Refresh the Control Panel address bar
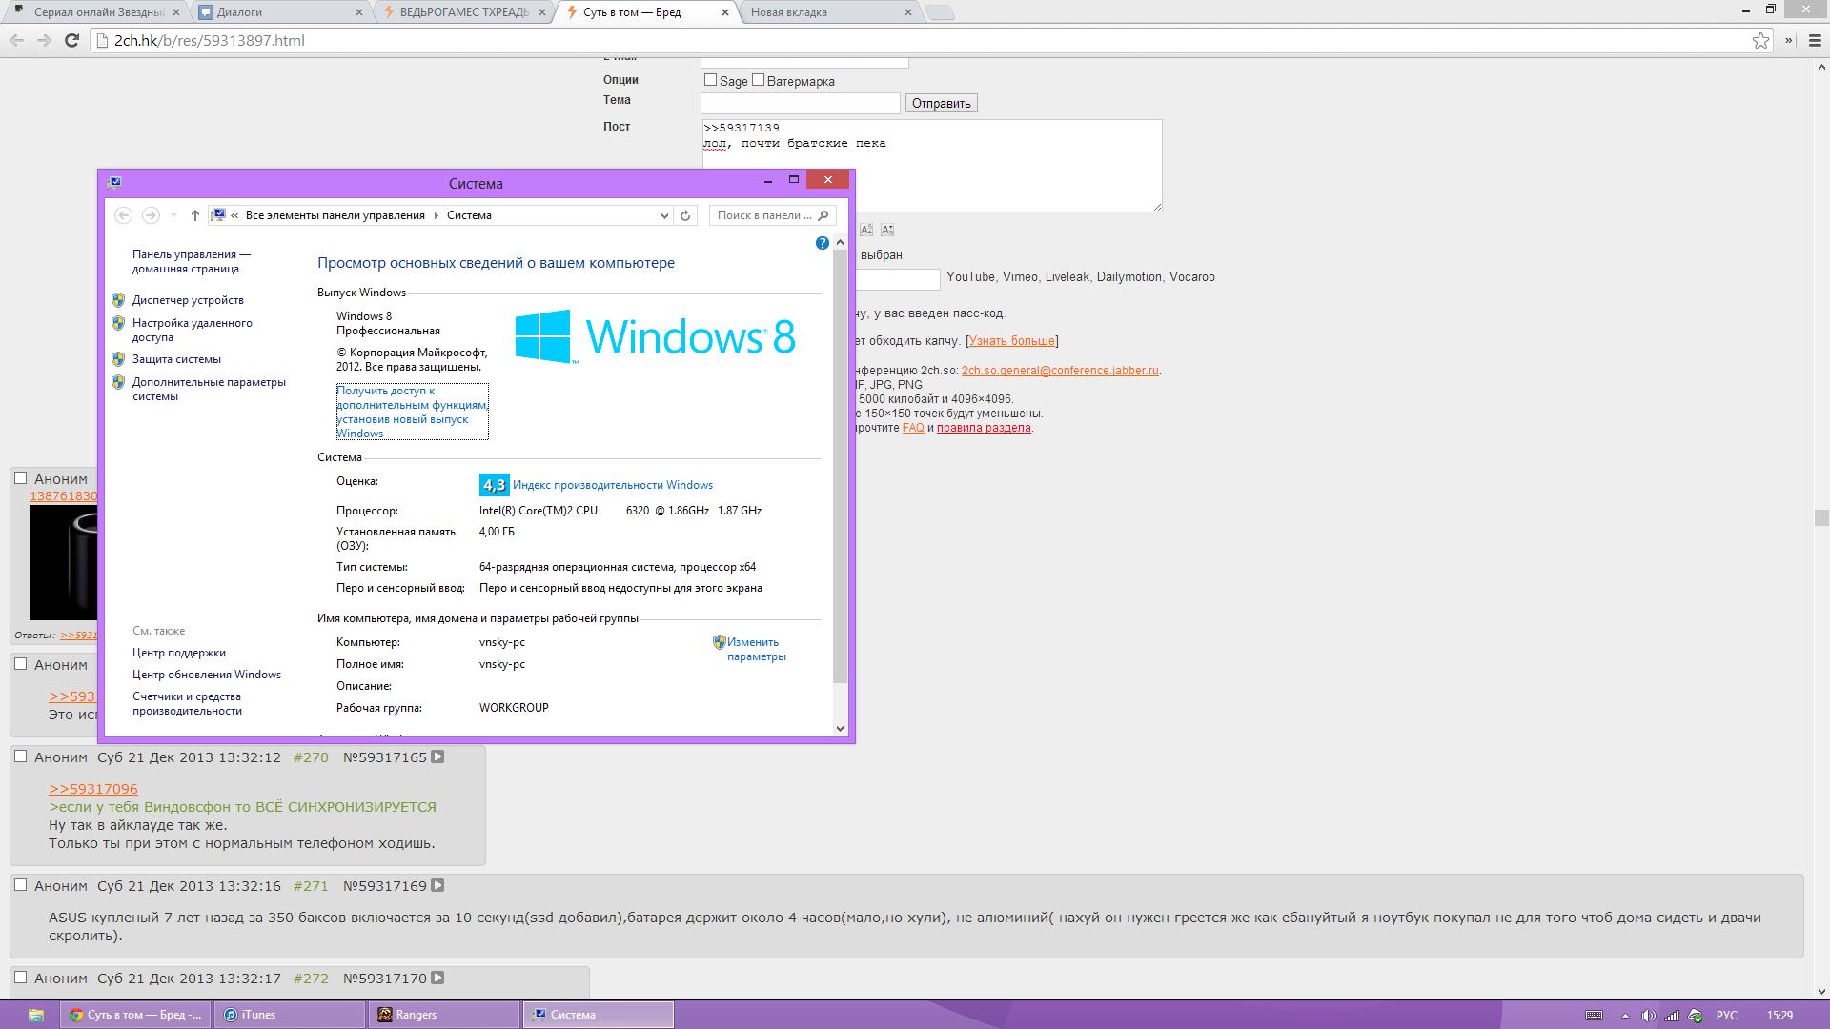This screenshot has height=1029, width=1830. click(x=684, y=215)
